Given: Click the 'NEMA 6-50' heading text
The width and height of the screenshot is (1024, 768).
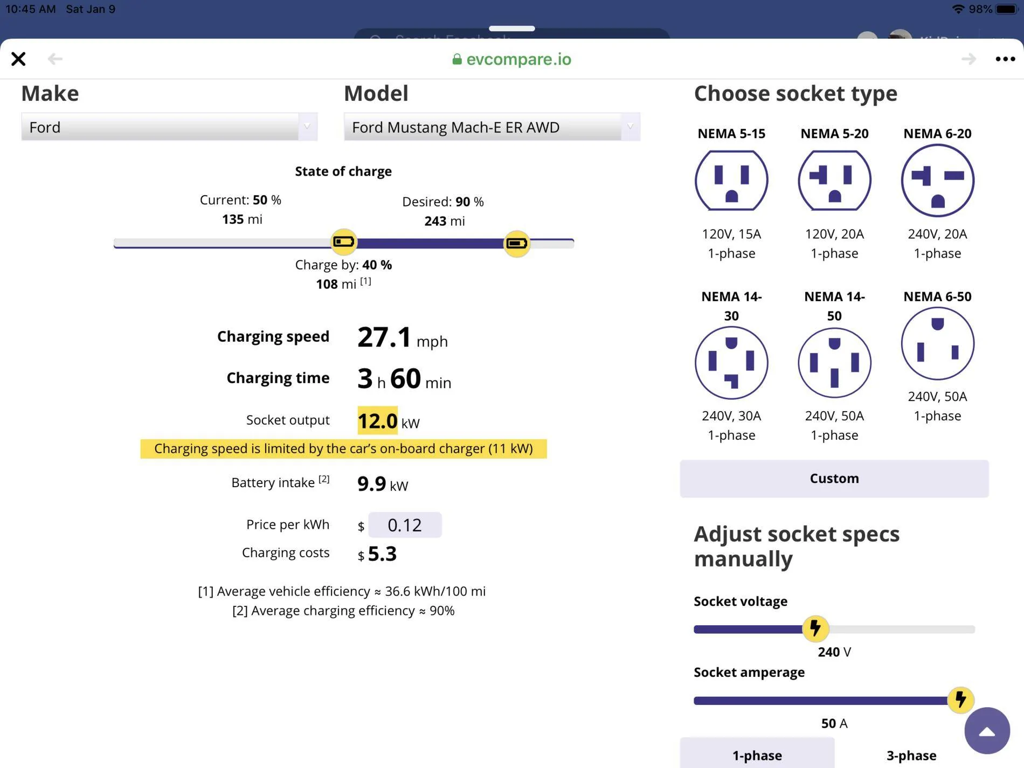Looking at the screenshot, I should [937, 296].
